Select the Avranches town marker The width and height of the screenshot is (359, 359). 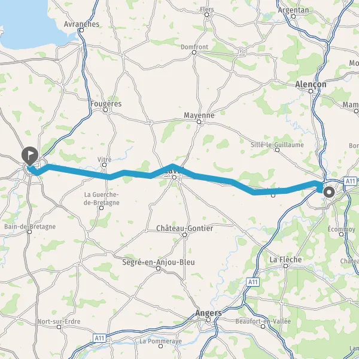pos(81,30)
